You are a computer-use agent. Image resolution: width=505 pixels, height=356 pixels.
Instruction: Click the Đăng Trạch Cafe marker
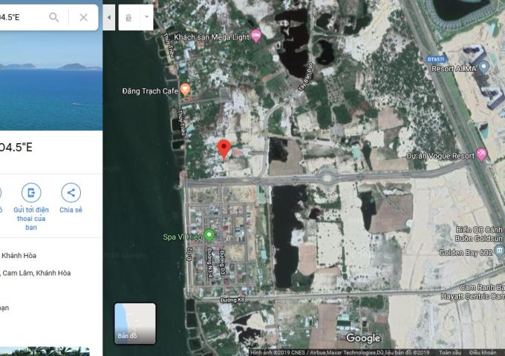pyautogui.click(x=185, y=90)
